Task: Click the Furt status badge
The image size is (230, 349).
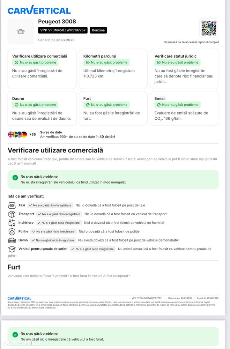Action: [x=106, y=105]
